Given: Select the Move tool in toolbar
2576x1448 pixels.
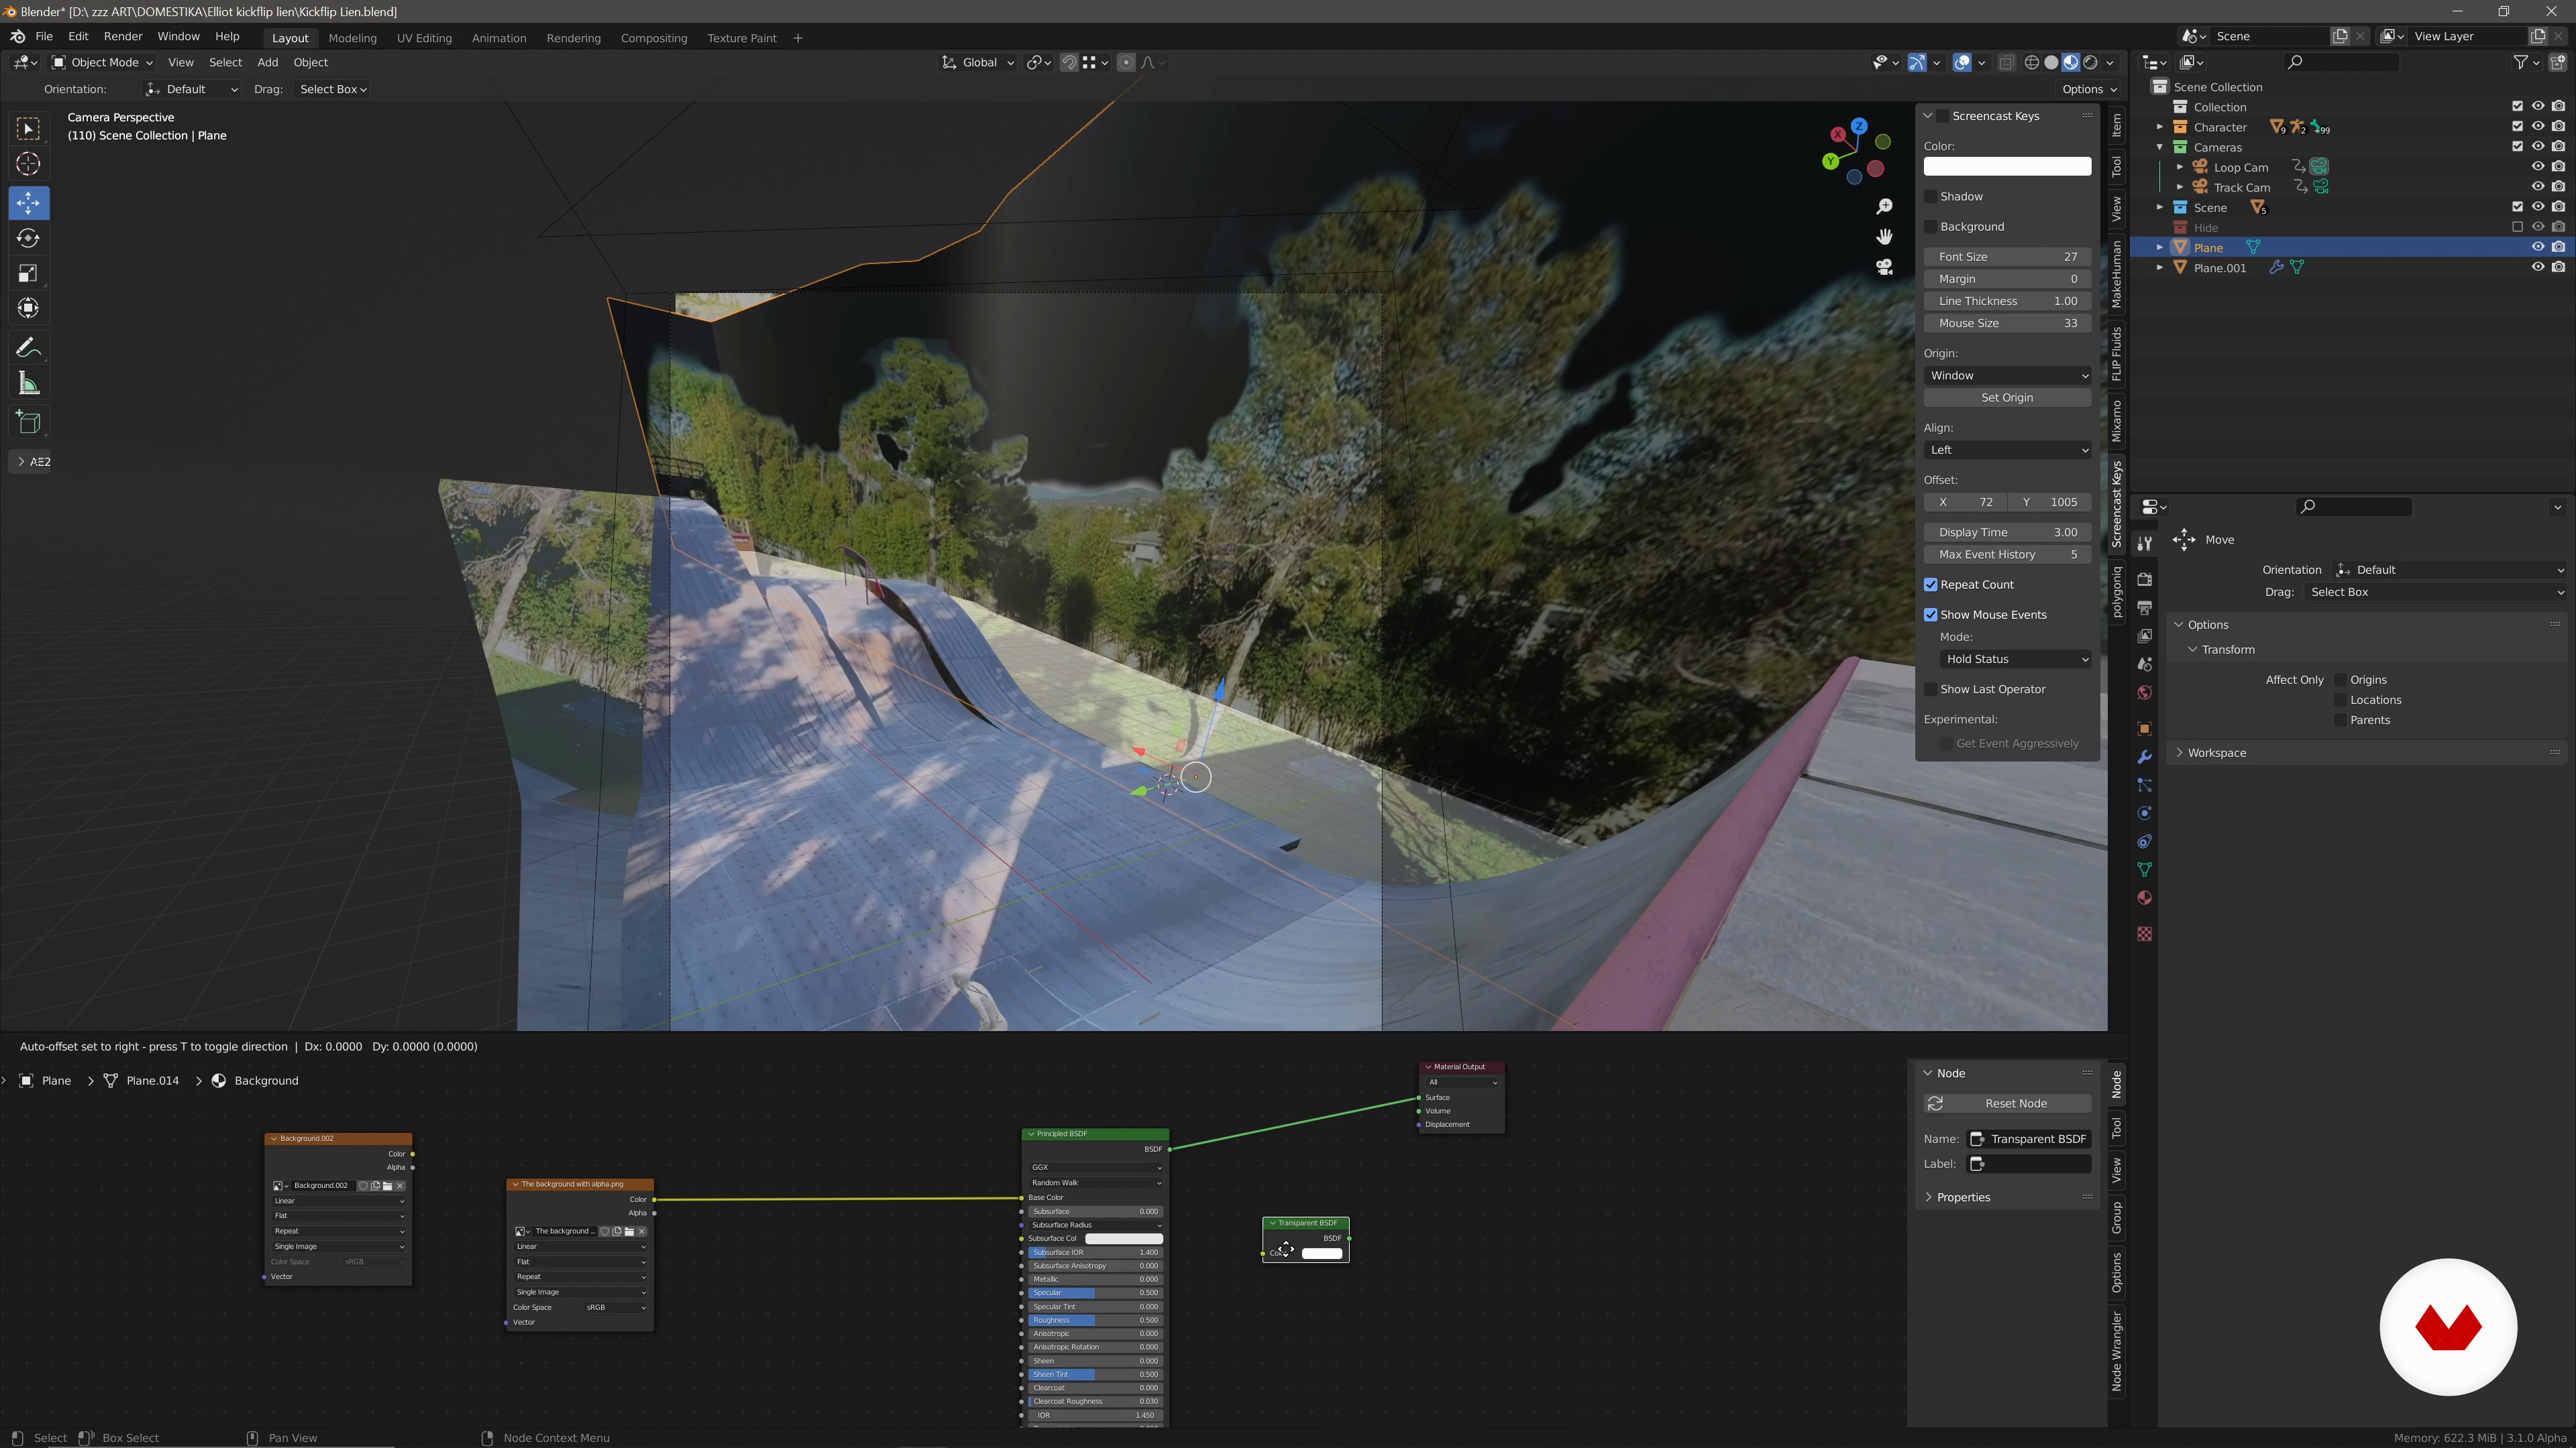Looking at the screenshot, I should point(28,203).
